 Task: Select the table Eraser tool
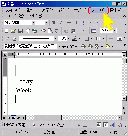(14, 39)
